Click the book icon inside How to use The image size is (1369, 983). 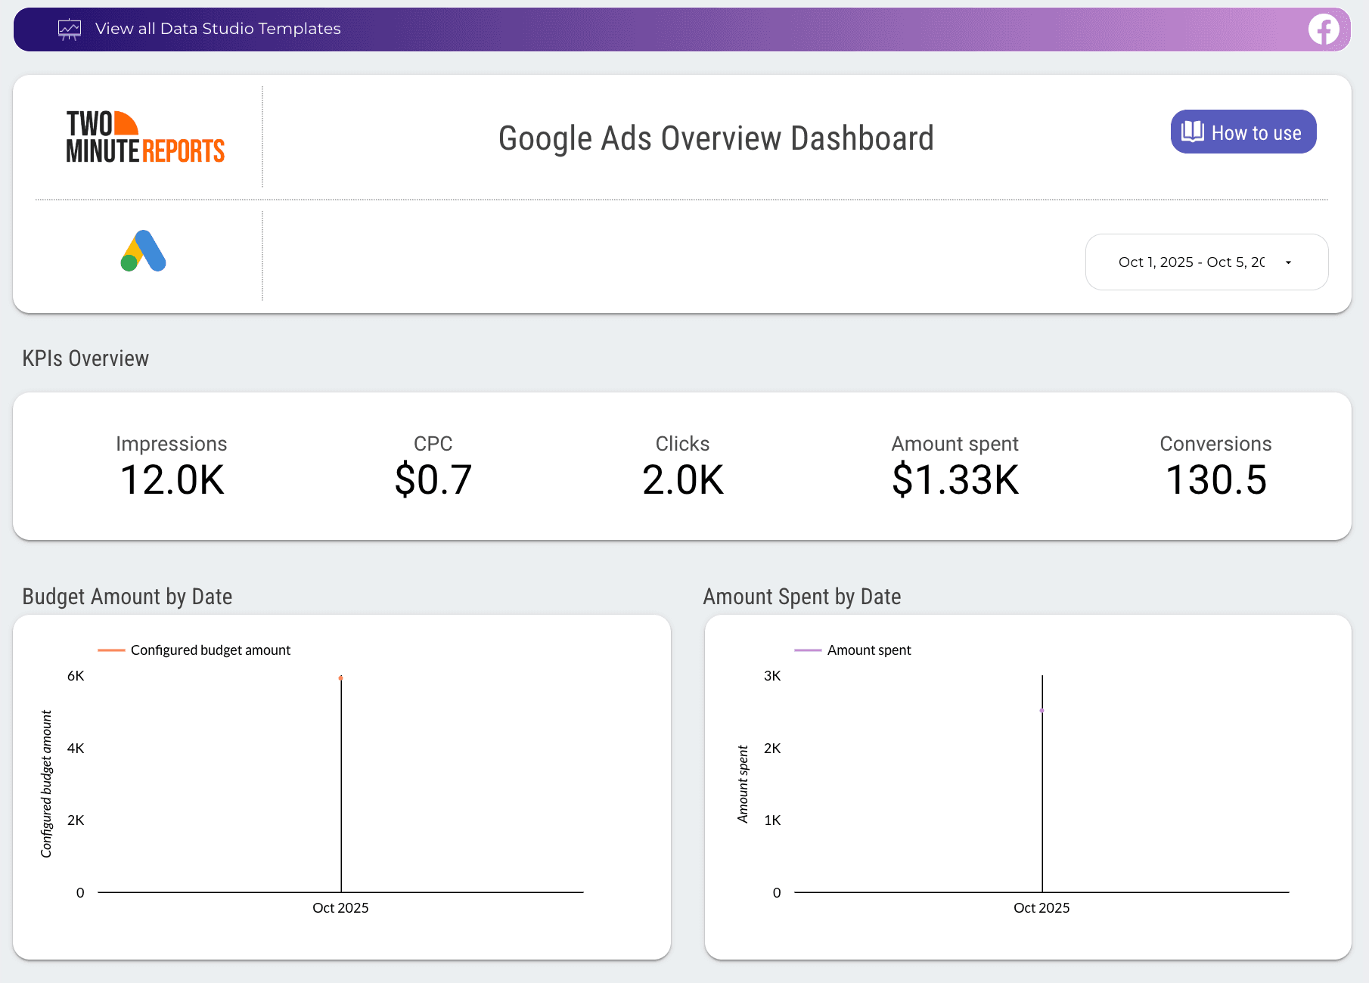pyautogui.click(x=1191, y=132)
